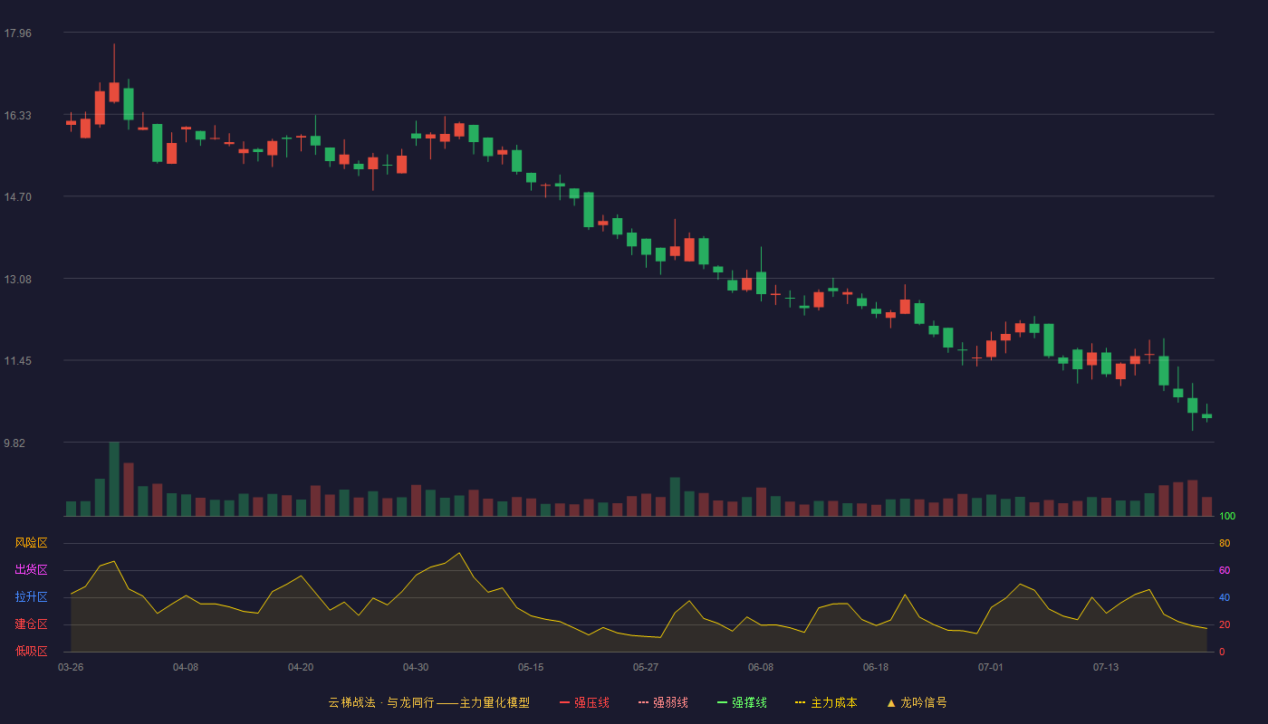Viewport: 1268px width, 724px height.
Task: Click the tallest volume bar
Action: tap(114, 479)
